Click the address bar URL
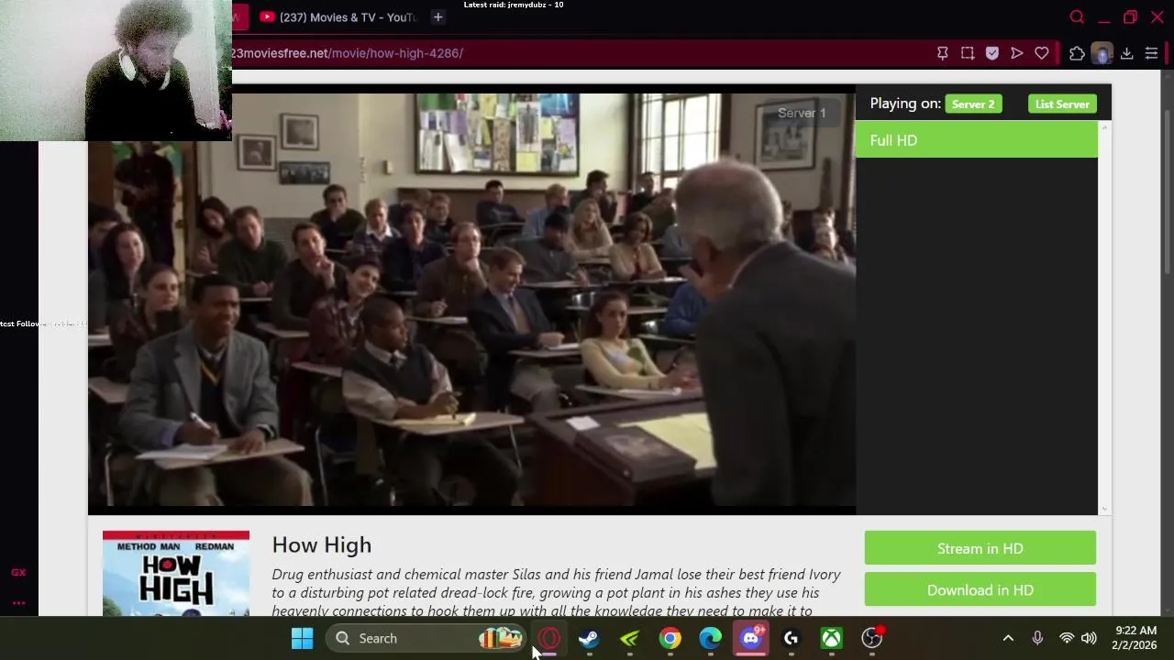 [x=347, y=53]
